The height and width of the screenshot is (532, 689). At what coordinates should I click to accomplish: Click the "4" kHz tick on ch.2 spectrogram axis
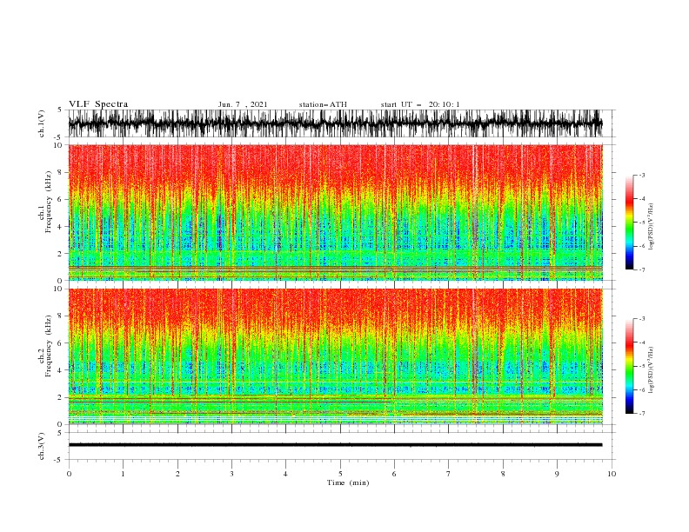[61, 370]
